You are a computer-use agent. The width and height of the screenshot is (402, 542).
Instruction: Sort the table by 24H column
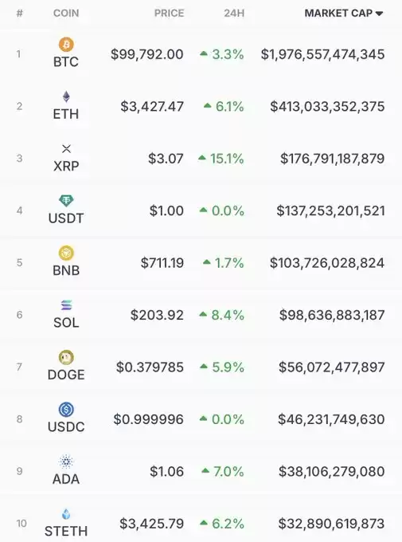pos(234,13)
